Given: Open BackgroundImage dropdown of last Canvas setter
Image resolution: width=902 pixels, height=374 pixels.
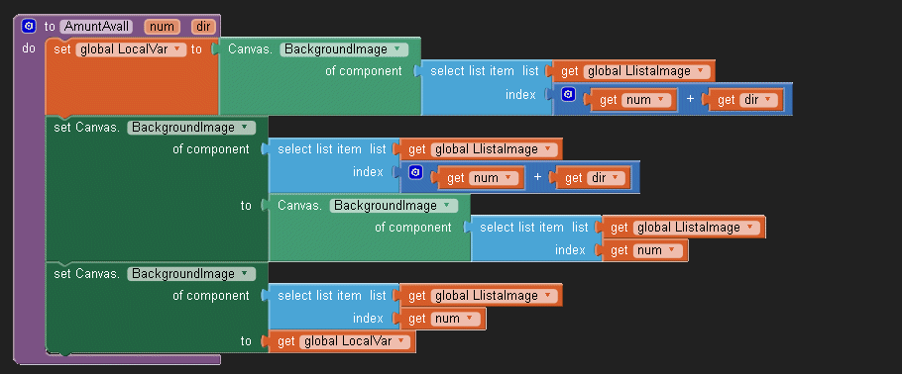Looking at the screenshot, I should 191,274.
